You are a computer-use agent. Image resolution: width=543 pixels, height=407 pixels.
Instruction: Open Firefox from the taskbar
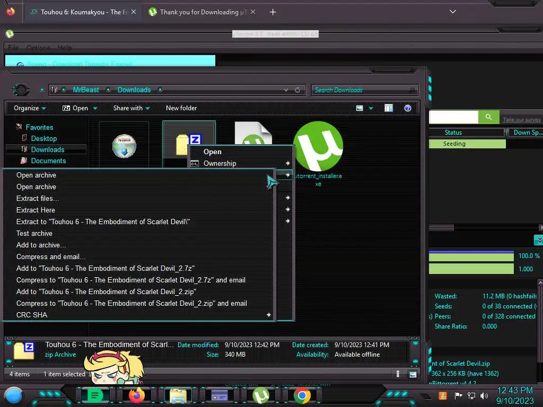pos(136,395)
